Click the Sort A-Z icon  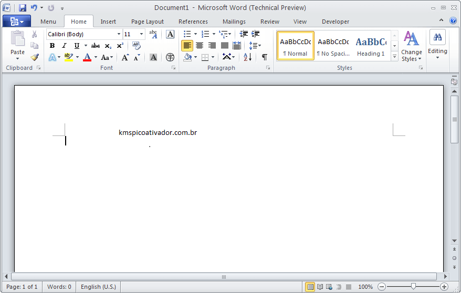[x=247, y=57]
